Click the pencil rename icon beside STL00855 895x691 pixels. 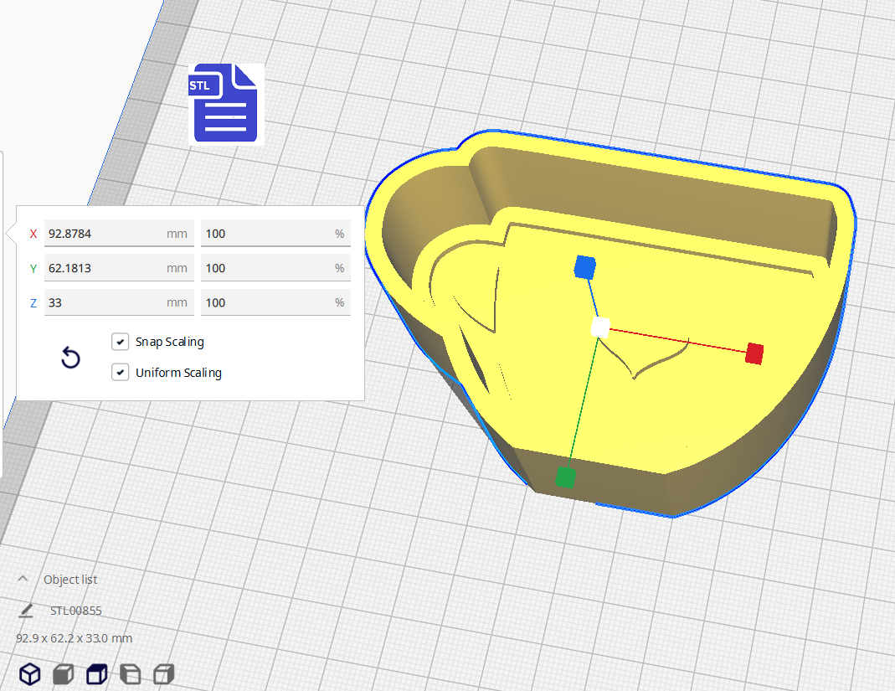click(26, 610)
